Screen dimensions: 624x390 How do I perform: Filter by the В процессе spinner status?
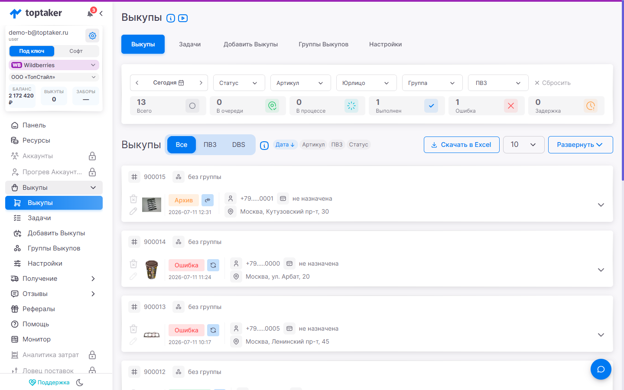(351, 106)
